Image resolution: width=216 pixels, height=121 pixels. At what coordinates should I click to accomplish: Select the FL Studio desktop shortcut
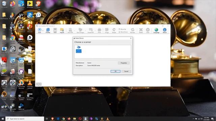pyautogui.click(x=13, y=16)
